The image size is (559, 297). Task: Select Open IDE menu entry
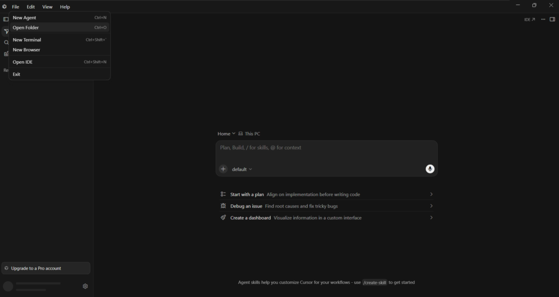(60, 62)
